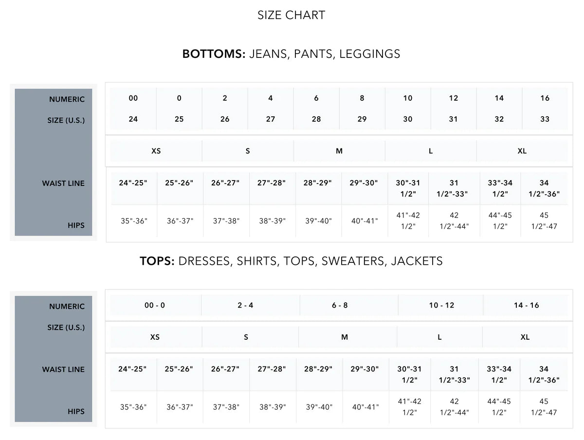Select the 14 - 16 numeric range in Tops

coord(526,306)
